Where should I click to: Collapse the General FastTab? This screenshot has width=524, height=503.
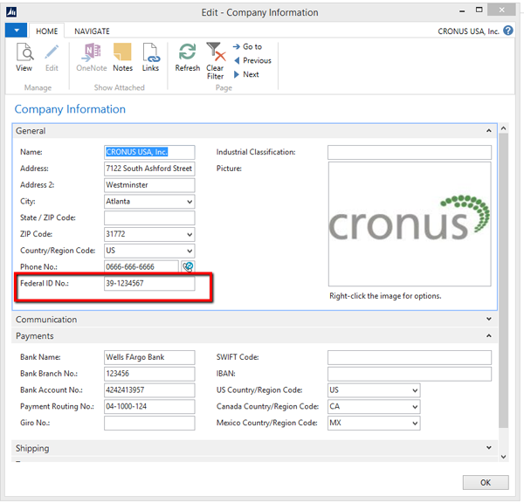489,131
